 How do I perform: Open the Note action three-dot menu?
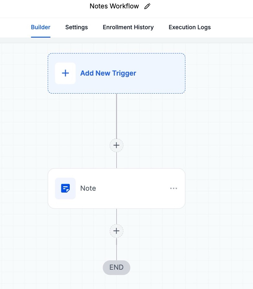point(174,189)
